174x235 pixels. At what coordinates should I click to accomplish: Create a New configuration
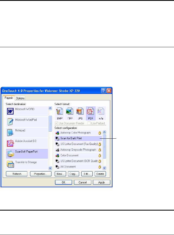(x=60, y=174)
